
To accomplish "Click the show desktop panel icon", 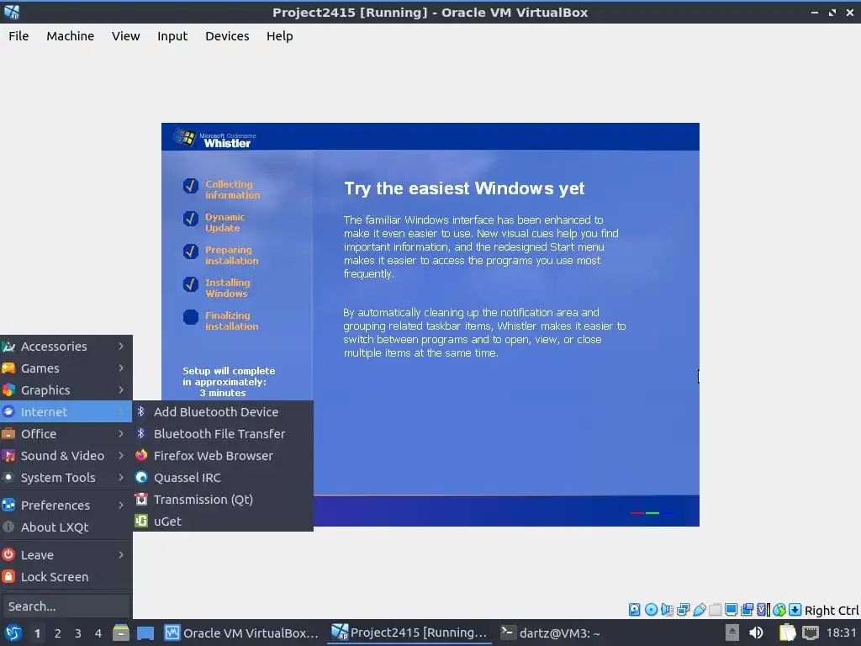I will point(145,633).
